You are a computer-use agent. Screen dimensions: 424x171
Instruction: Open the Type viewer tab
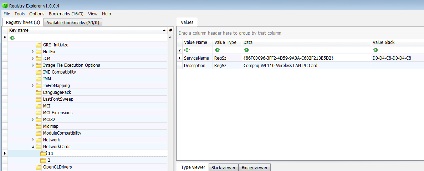[193, 167]
